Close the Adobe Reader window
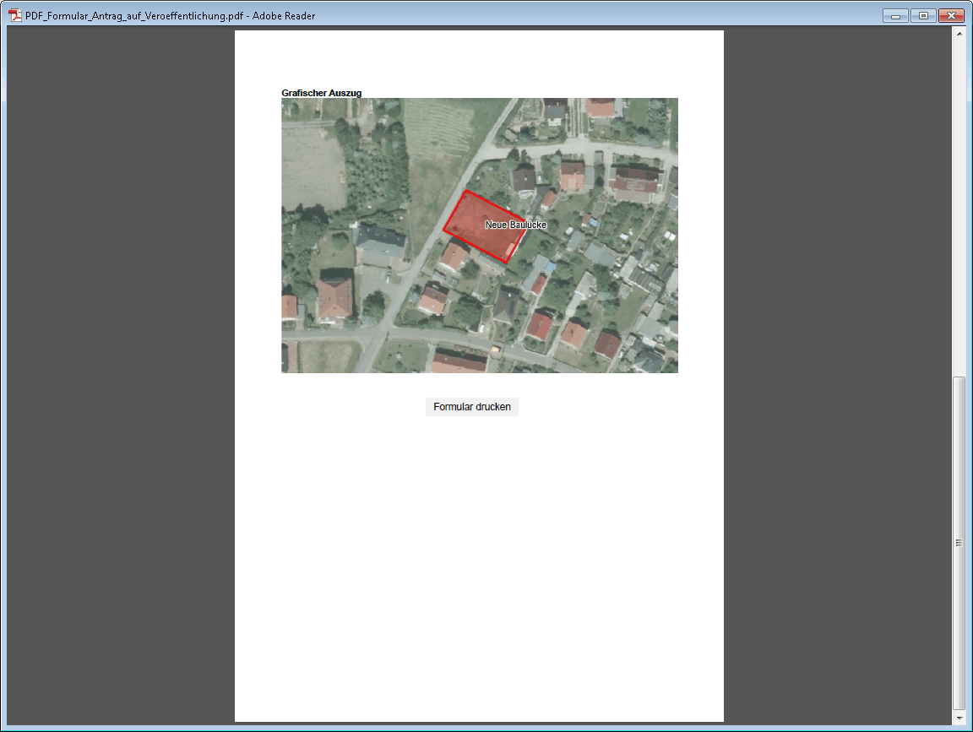Screen dimensions: 973x732 951,15
